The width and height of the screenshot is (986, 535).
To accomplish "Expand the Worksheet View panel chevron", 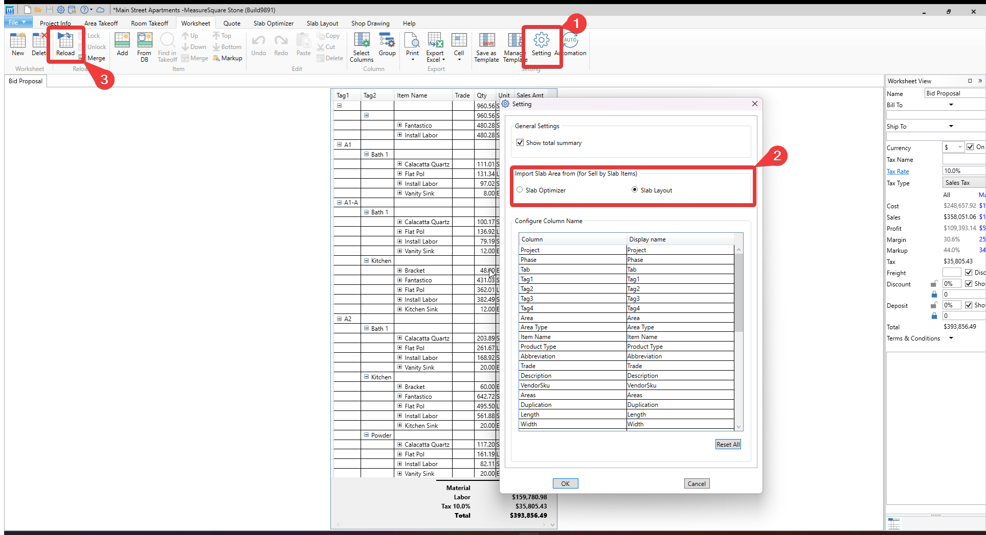I will pos(980,81).
